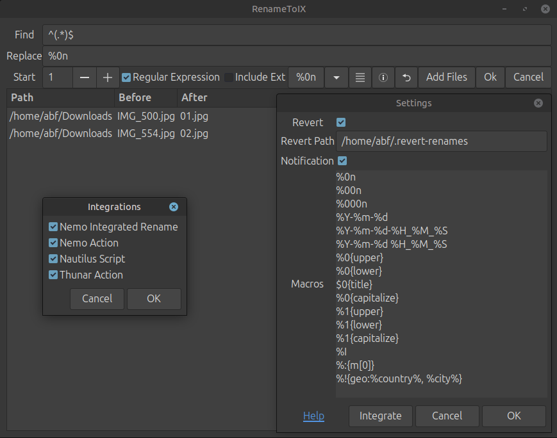Click the %:{m[0]} macro line
This screenshot has height=438, width=557.
pos(355,365)
